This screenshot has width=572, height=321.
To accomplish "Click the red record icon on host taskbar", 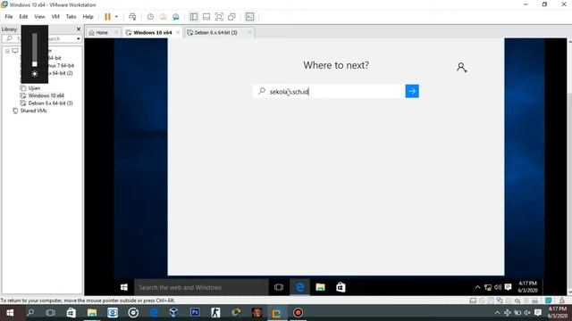I will coord(298,313).
